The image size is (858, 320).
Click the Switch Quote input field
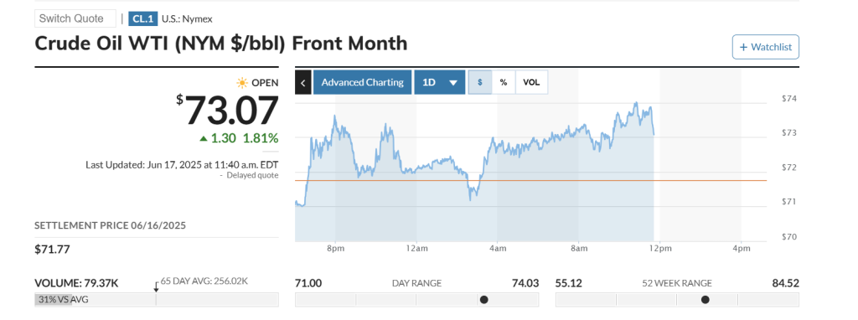(x=75, y=18)
